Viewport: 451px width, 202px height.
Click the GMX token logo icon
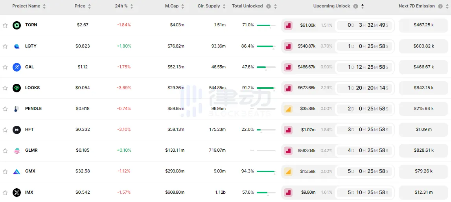click(17, 171)
